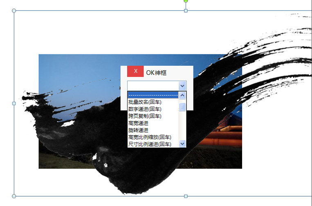Click the green rotation handle of selection

186,1
